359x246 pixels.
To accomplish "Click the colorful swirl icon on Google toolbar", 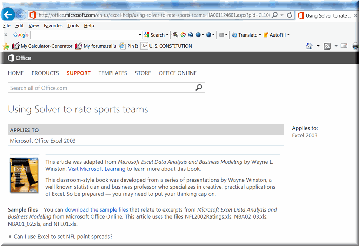I will (x=183, y=35).
